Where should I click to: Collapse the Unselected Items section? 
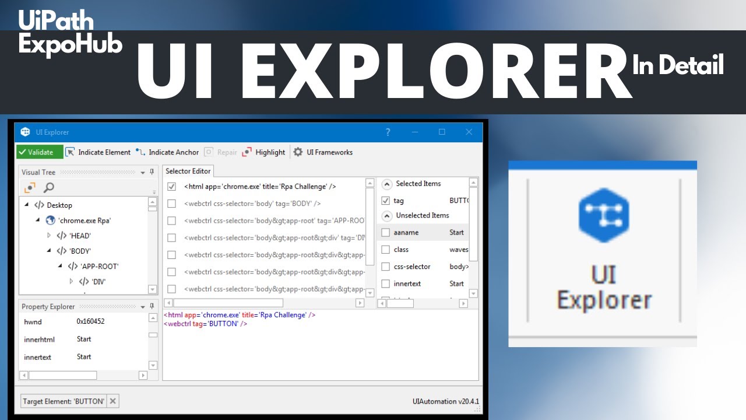pyautogui.click(x=386, y=216)
